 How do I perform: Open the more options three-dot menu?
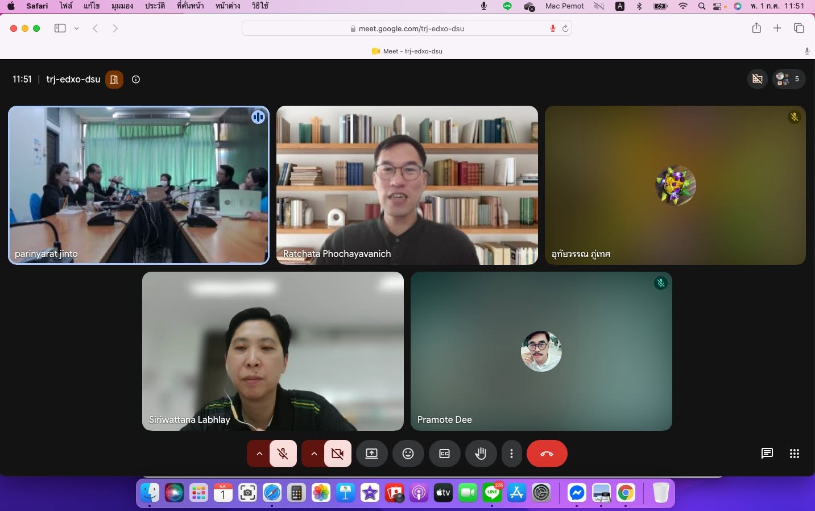tap(511, 454)
